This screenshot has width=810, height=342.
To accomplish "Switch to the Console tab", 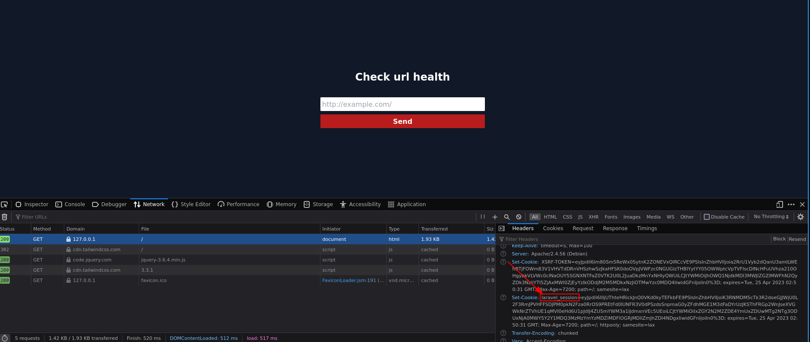I will tap(70, 204).
